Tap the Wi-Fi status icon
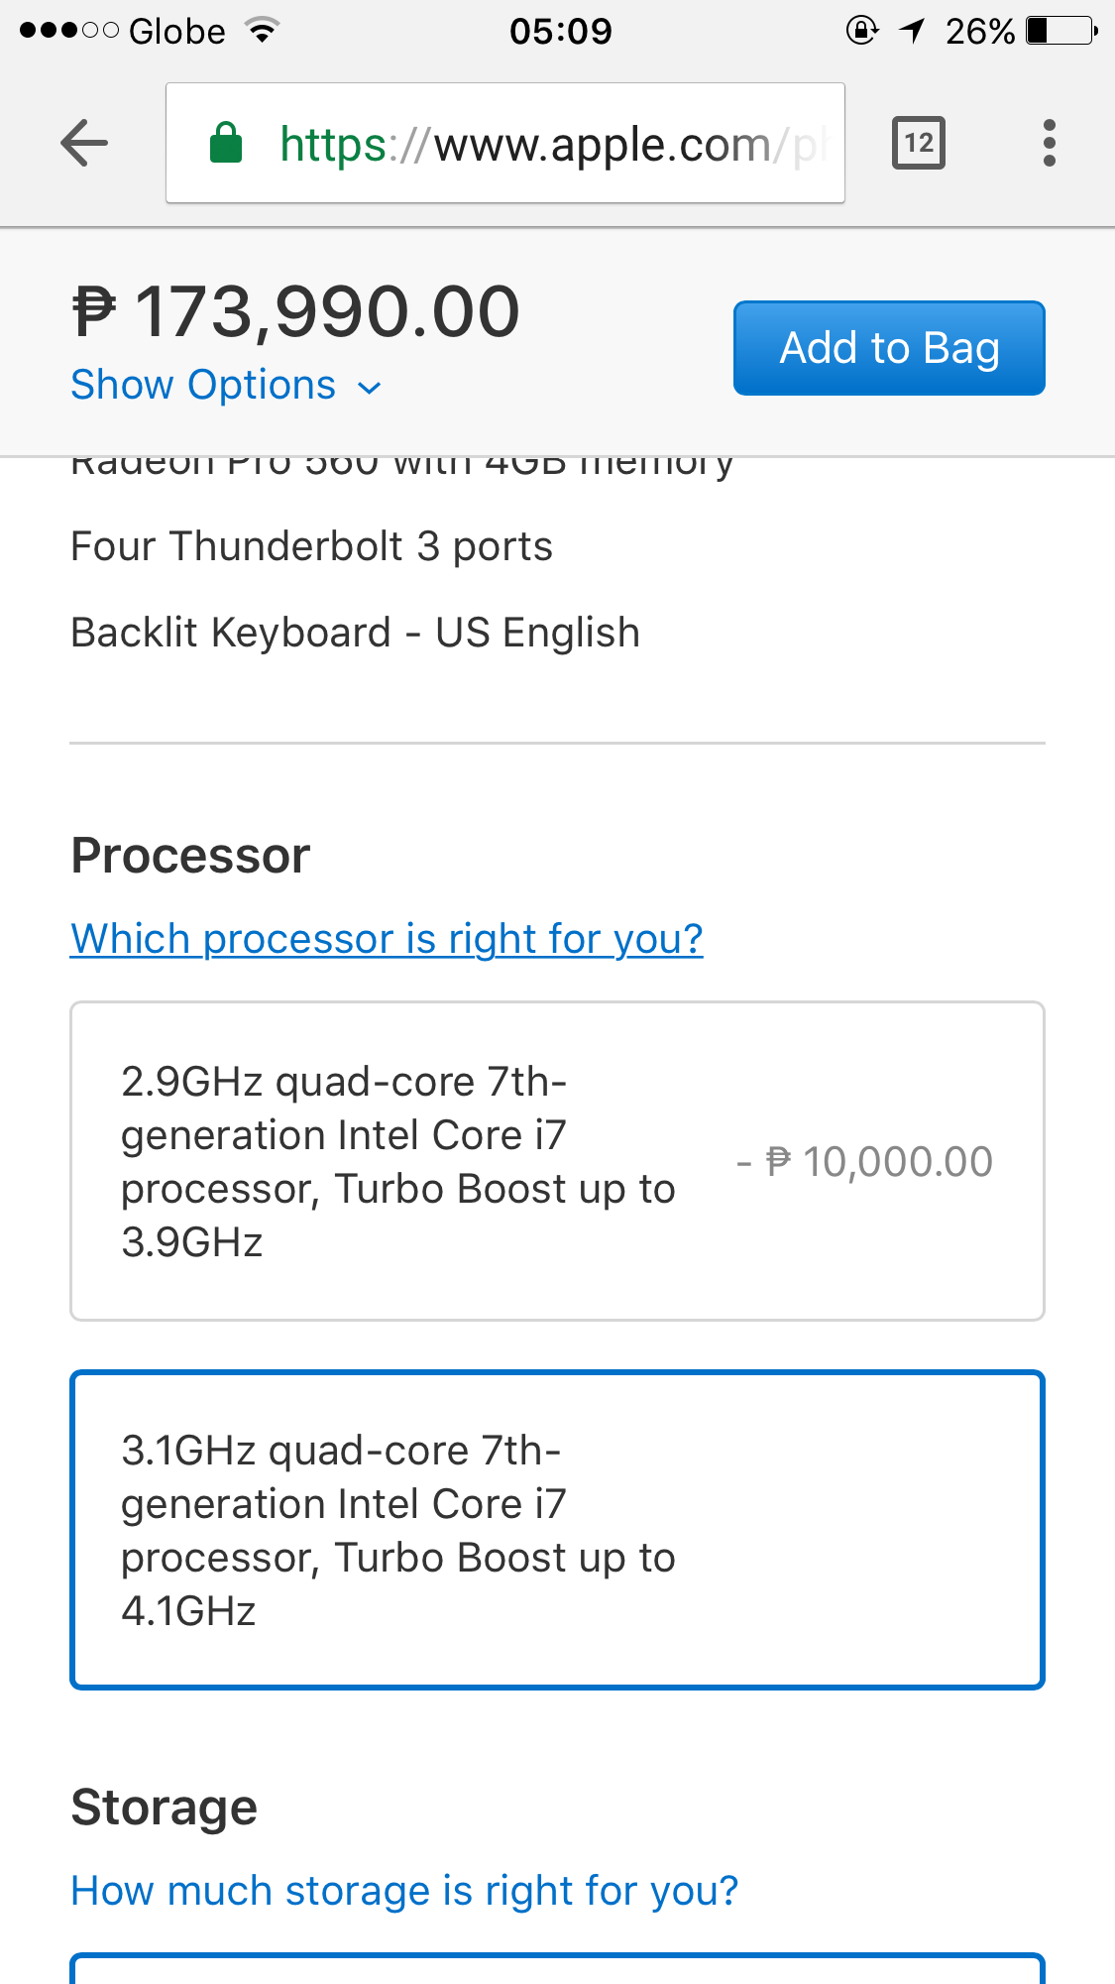Image resolution: width=1115 pixels, height=1984 pixels. pos(263,31)
